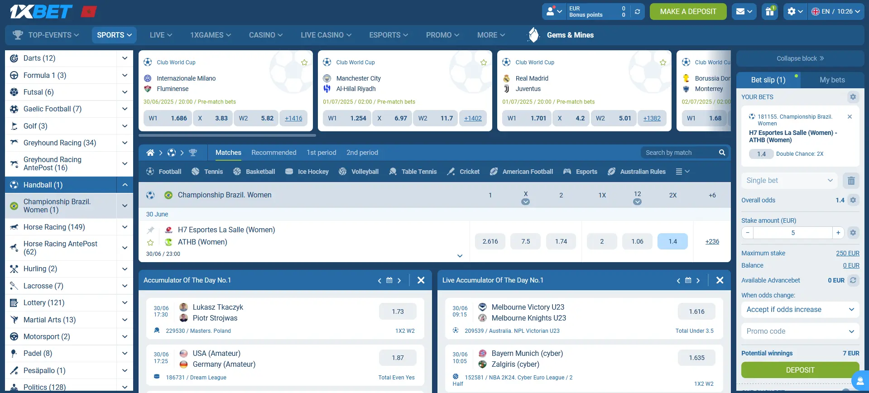Expand Horse Racing (149) in sidebar
Image resolution: width=869 pixels, height=393 pixels.
tap(125, 227)
